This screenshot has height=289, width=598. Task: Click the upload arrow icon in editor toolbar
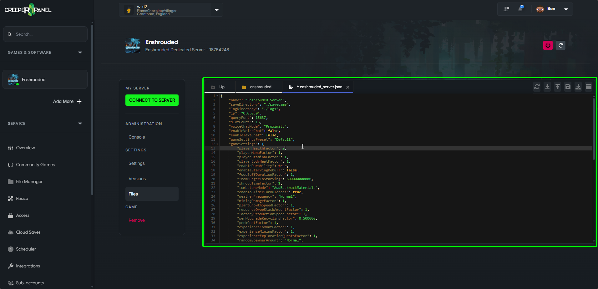tap(557, 87)
